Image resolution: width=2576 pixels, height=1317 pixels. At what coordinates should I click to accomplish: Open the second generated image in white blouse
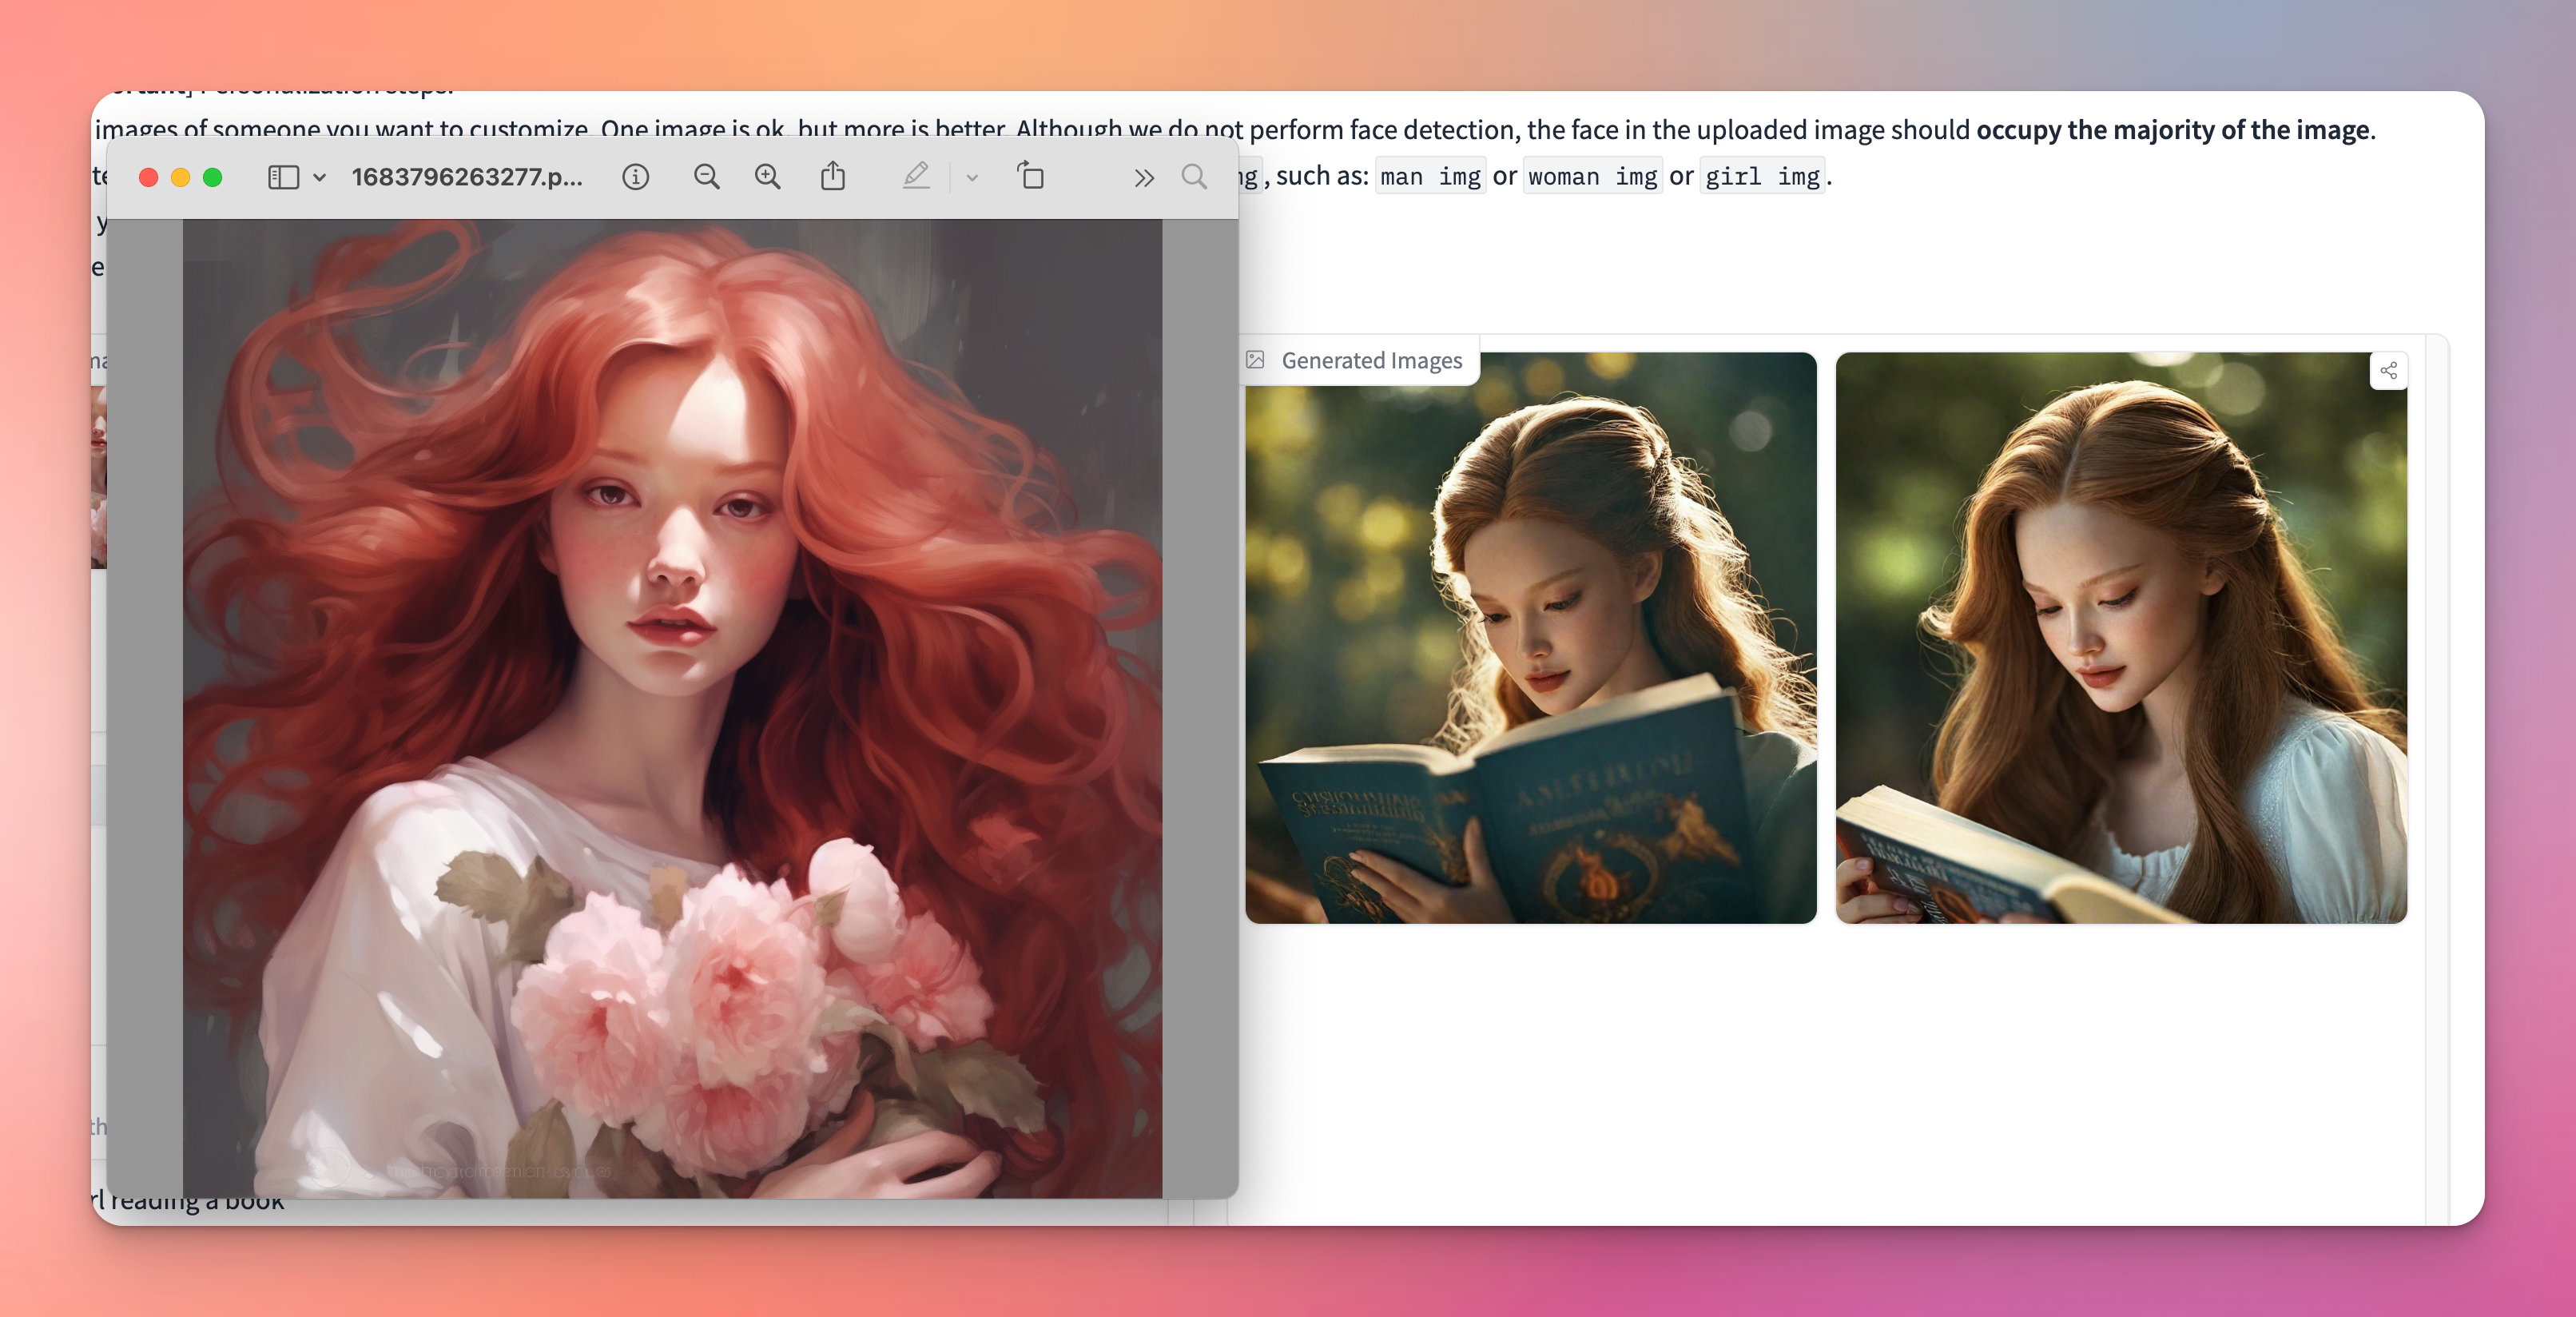coord(2120,640)
